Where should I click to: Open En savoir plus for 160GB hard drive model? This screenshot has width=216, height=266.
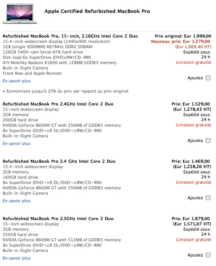16,201
